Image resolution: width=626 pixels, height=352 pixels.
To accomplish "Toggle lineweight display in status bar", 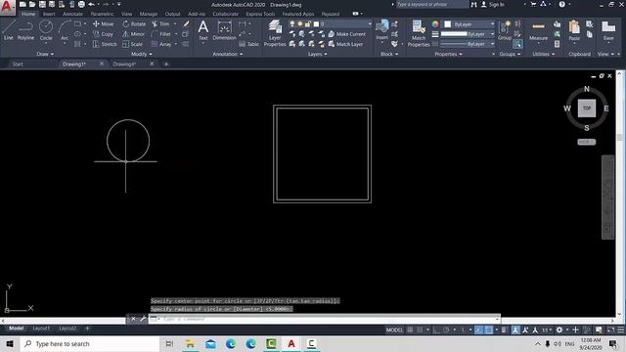I will [505, 330].
